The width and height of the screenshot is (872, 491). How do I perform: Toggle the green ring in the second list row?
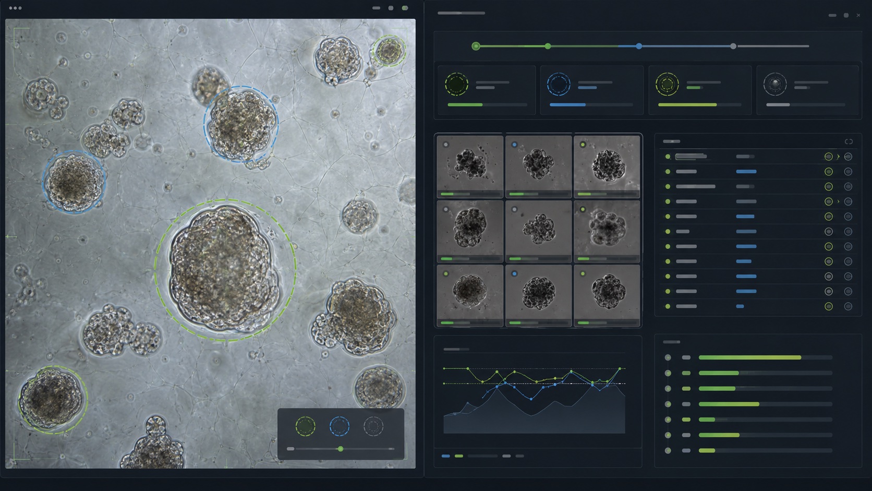(x=828, y=172)
